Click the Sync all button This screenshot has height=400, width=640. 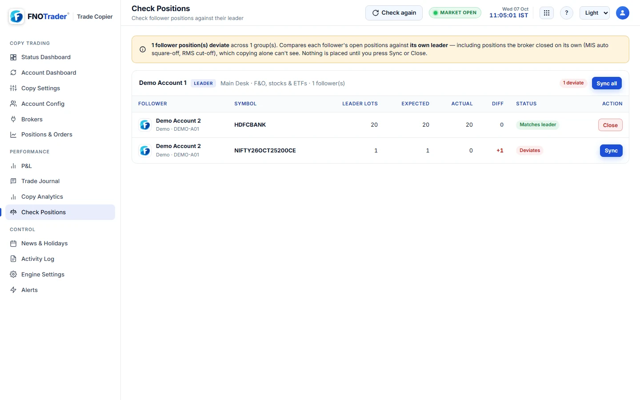607,84
